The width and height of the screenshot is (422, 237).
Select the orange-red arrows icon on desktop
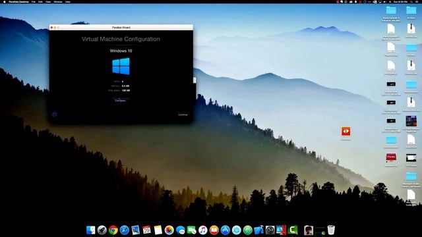click(346, 131)
